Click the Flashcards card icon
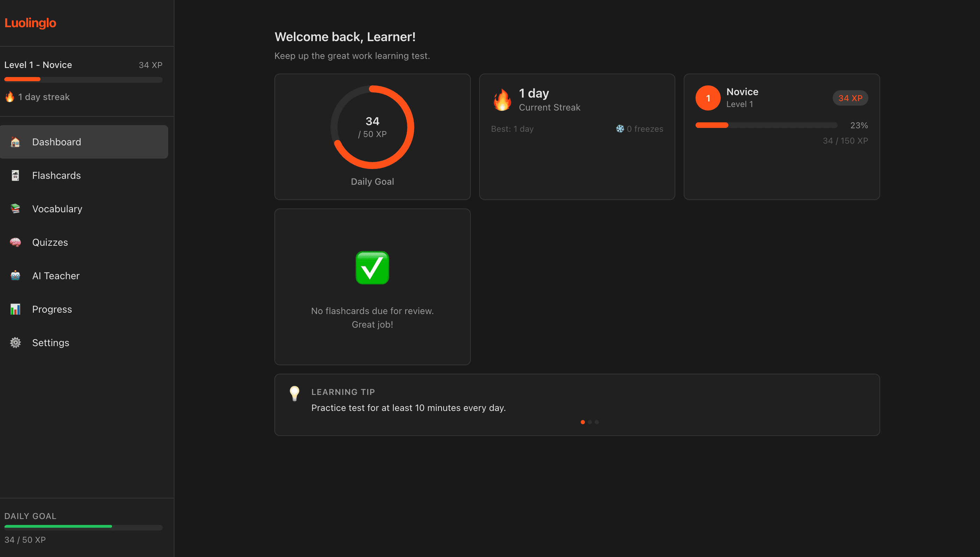This screenshot has height=557, width=980. [15, 176]
